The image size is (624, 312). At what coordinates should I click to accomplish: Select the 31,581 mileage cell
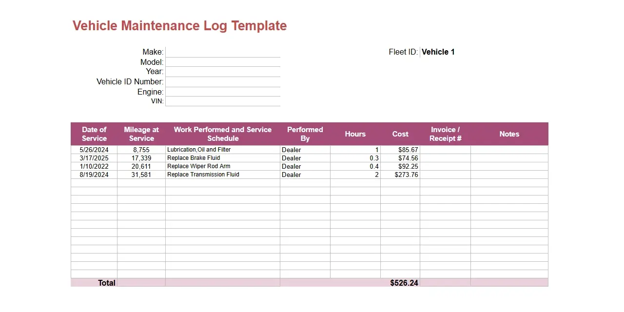click(x=141, y=175)
